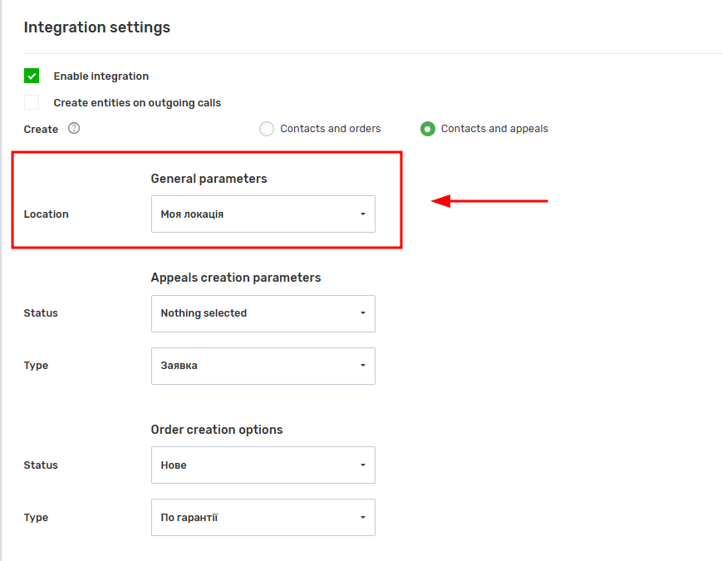
Task: Open the Appeals Status dropdown showing Nothing selected
Action: click(263, 313)
